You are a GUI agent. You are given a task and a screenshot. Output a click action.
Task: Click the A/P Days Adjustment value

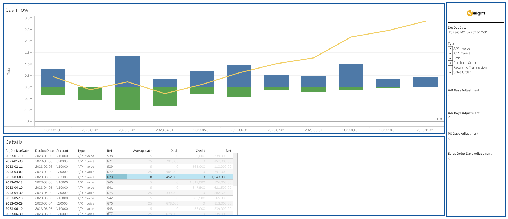(450, 95)
